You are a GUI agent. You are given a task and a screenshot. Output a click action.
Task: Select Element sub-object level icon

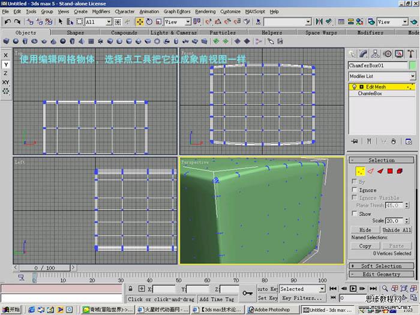400,171
